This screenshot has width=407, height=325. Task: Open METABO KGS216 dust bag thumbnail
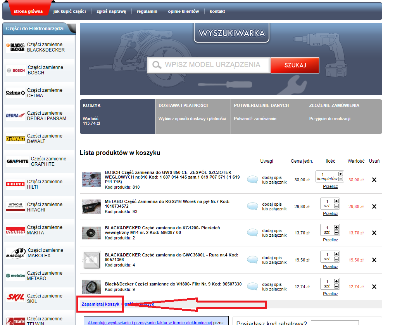[91, 206]
